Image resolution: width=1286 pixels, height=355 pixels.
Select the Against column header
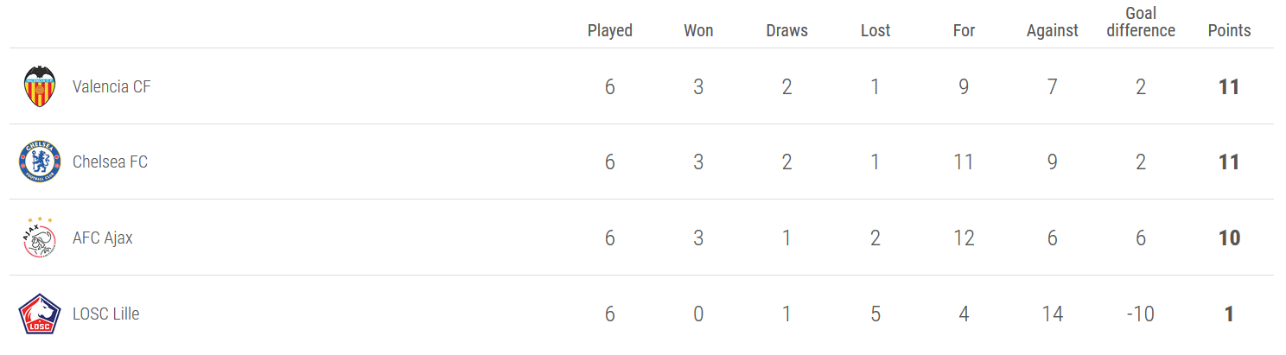click(x=1052, y=30)
